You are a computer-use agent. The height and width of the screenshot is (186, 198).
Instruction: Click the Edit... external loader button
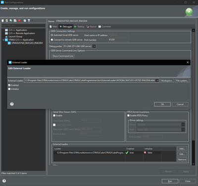pyautogui.click(x=182, y=154)
